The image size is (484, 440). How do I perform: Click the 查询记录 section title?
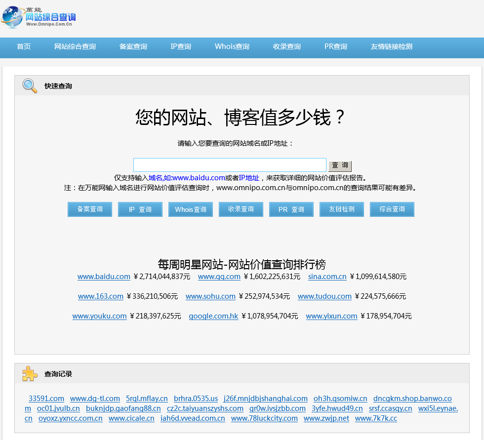click(x=58, y=374)
